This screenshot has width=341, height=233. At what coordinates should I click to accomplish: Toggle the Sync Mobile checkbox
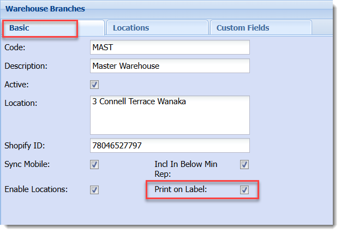(94, 164)
